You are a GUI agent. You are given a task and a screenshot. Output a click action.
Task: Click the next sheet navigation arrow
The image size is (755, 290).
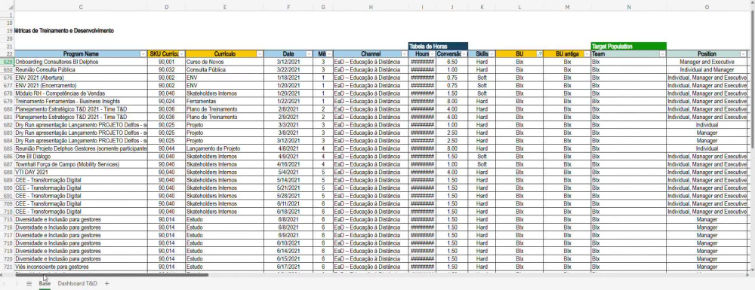pos(17,284)
